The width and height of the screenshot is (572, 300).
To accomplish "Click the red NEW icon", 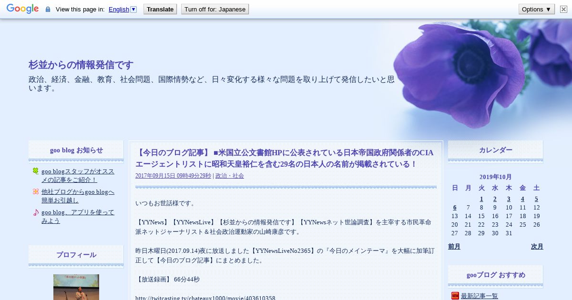I will pyautogui.click(x=455, y=296).
